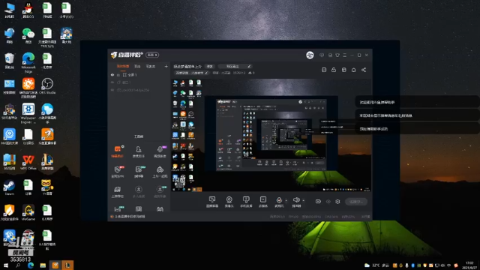Switch to the first orange scene tab
The width and height of the screenshot is (480, 270).
coord(123,67)
